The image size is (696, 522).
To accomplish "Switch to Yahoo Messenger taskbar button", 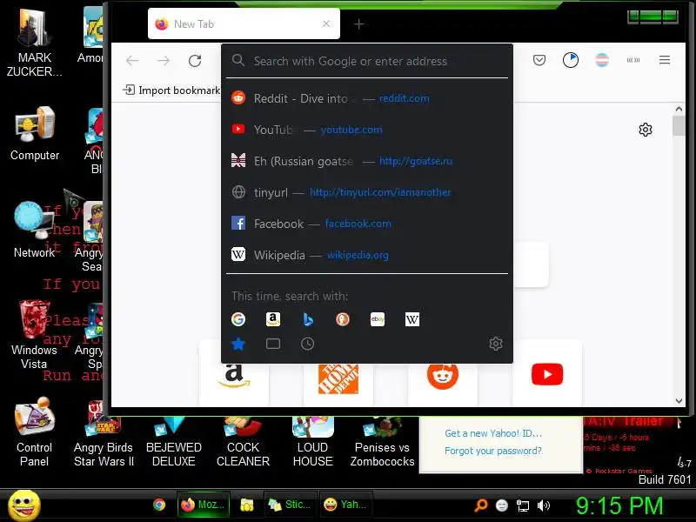I will click(345, 505).
